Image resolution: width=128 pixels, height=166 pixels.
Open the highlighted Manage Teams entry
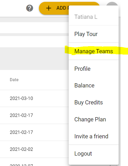pos(94,51)
